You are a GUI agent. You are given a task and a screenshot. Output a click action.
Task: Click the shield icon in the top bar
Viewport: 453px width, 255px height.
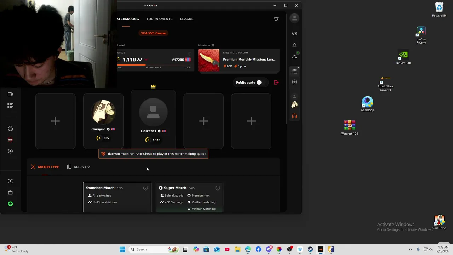tap(276, 19)
